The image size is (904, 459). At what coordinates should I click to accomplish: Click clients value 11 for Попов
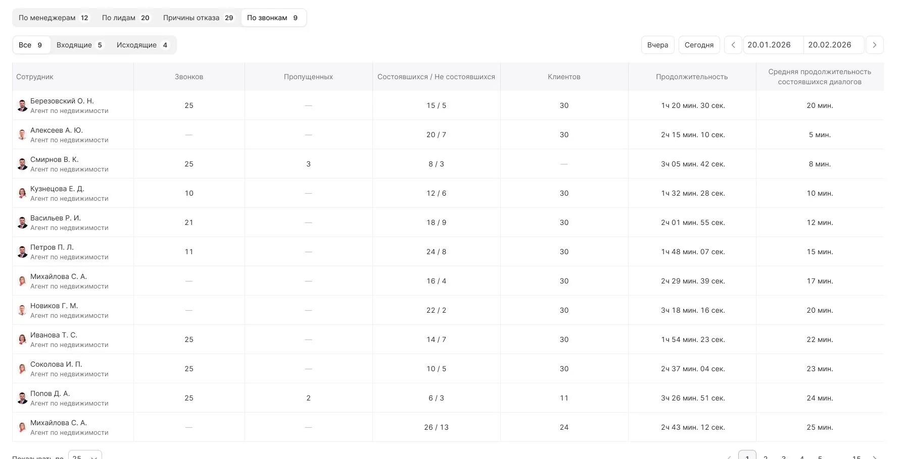(x=564, y=398)
